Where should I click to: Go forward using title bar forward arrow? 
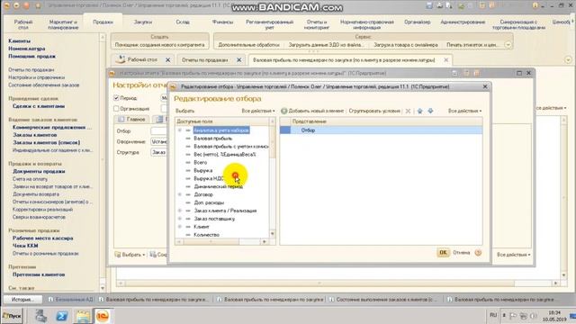[27, 6]
